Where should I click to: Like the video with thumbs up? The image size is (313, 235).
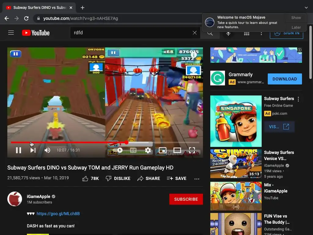(90, 178)
